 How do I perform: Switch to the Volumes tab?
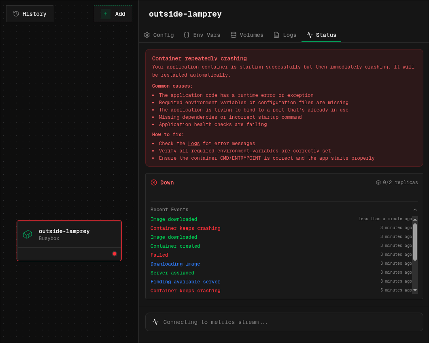point(247,35)
